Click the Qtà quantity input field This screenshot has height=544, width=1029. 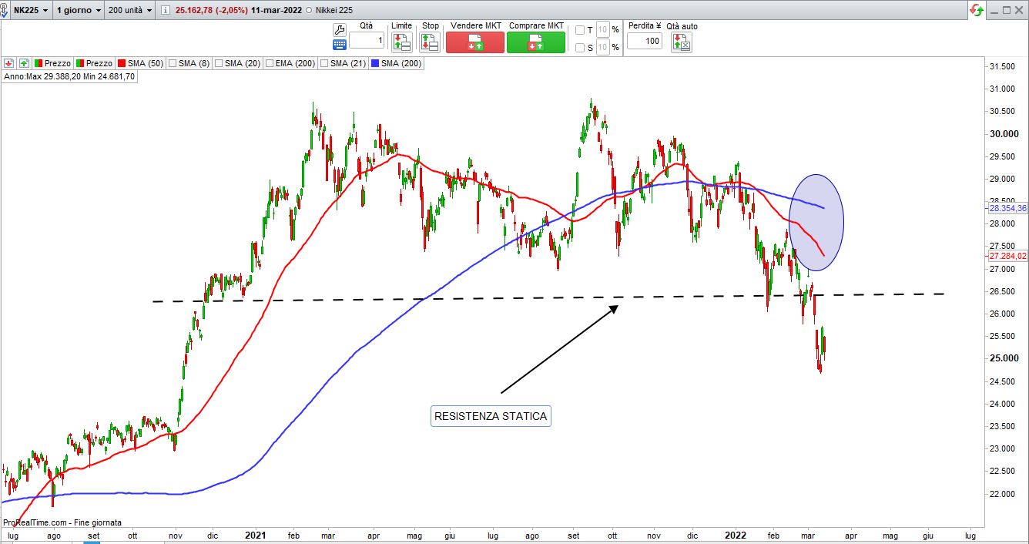coord(366,41)
